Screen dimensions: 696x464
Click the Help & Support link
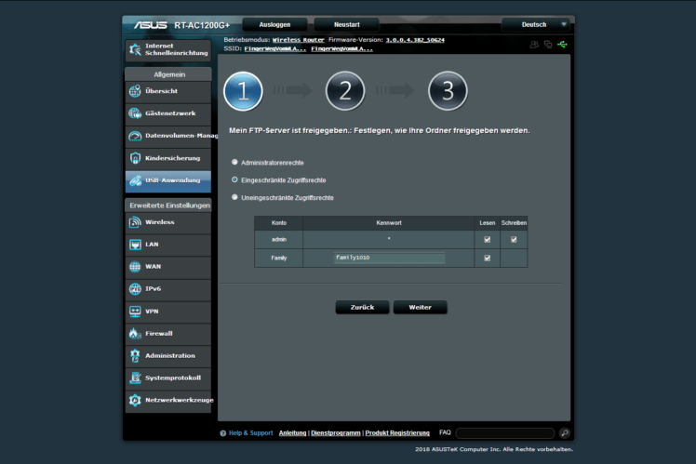click(x=251, y=433)
